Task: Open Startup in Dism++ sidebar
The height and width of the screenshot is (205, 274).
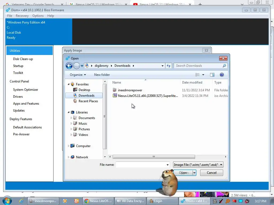Action: (18, 66)
